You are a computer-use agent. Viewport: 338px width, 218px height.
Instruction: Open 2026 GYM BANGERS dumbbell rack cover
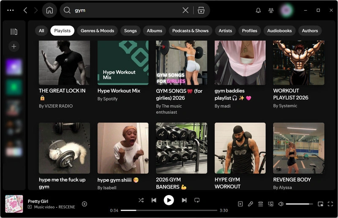click(x=182, y=148)
